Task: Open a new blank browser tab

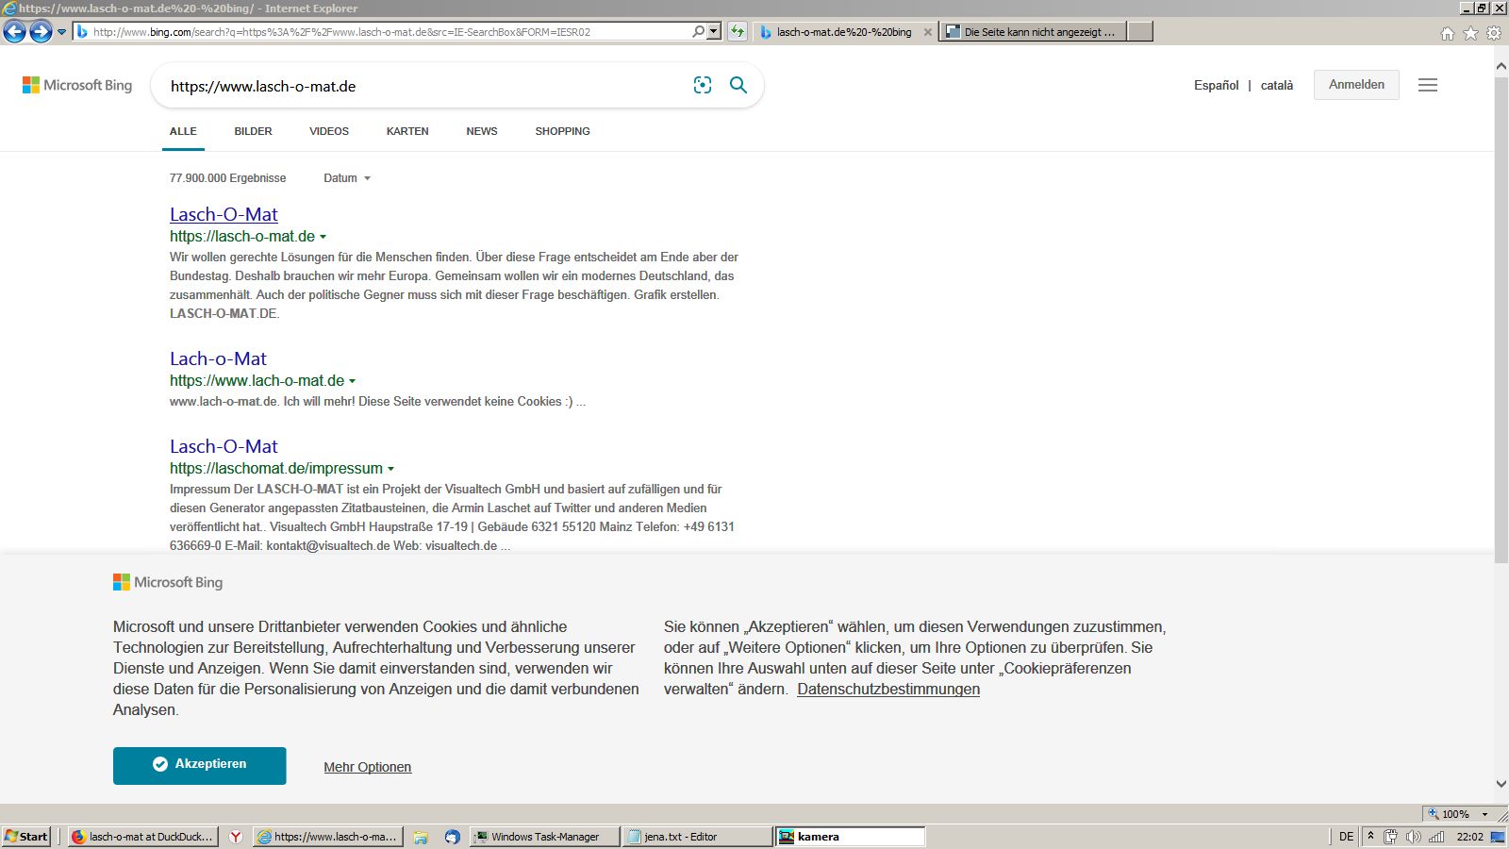Action: (x=1140, y=32)
